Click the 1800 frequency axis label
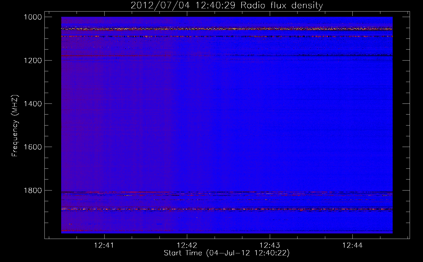This screenshot has width=423, height=262. (33, 190)
